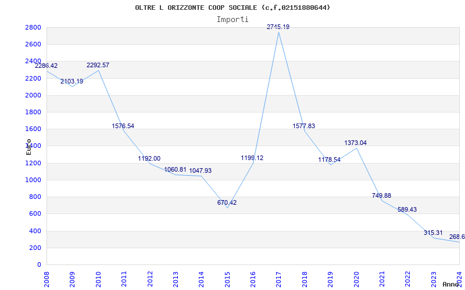Select the 1199.12 data label
Viewport: 465px width, 290px height.
(x=252, y=158)
